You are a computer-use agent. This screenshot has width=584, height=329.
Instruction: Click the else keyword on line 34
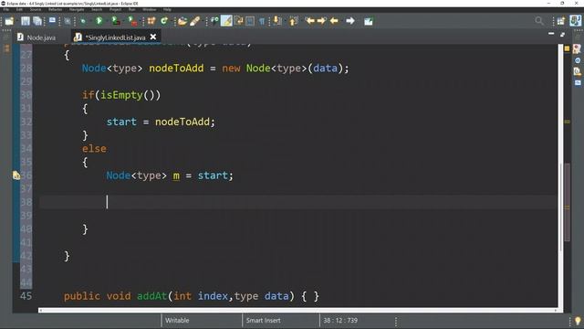point(94,148)
